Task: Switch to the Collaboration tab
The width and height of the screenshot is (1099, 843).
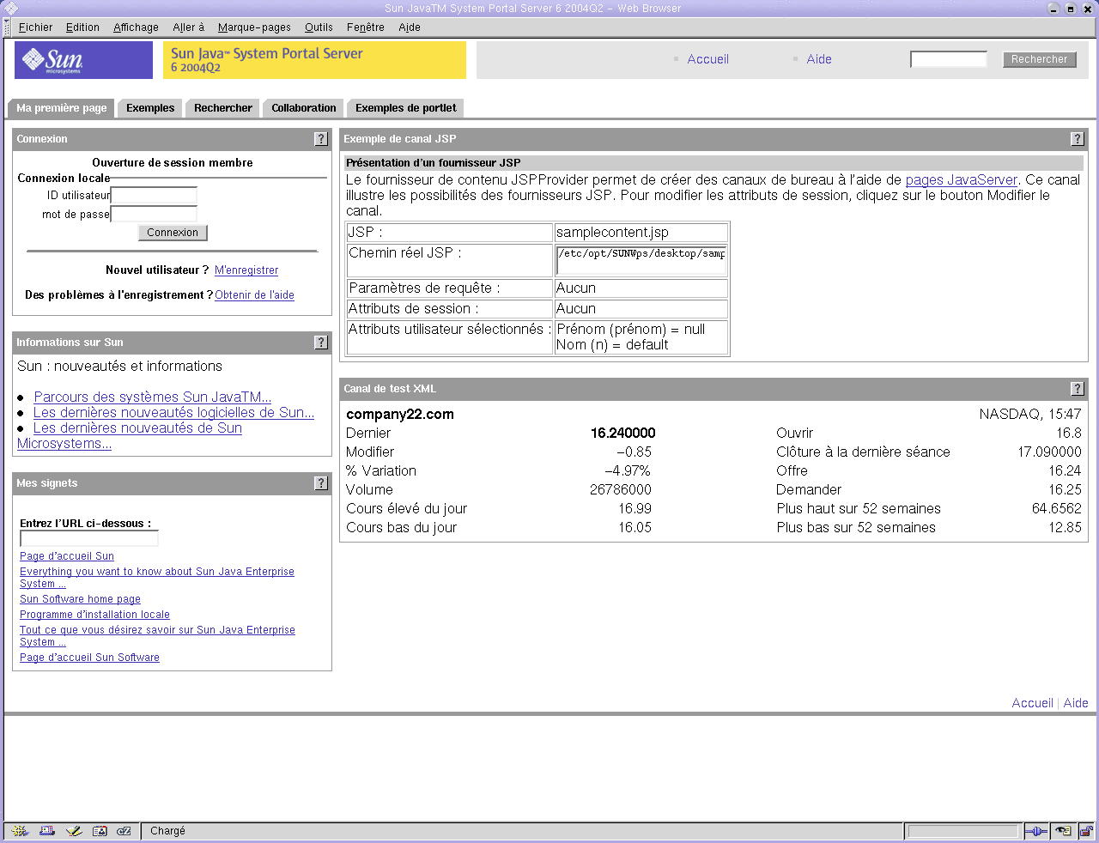Action: 304,108
